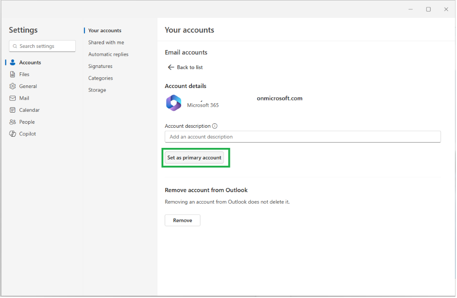457x298 pixels.
Task: Click the Remove account button
Action: tap(183, 221)
